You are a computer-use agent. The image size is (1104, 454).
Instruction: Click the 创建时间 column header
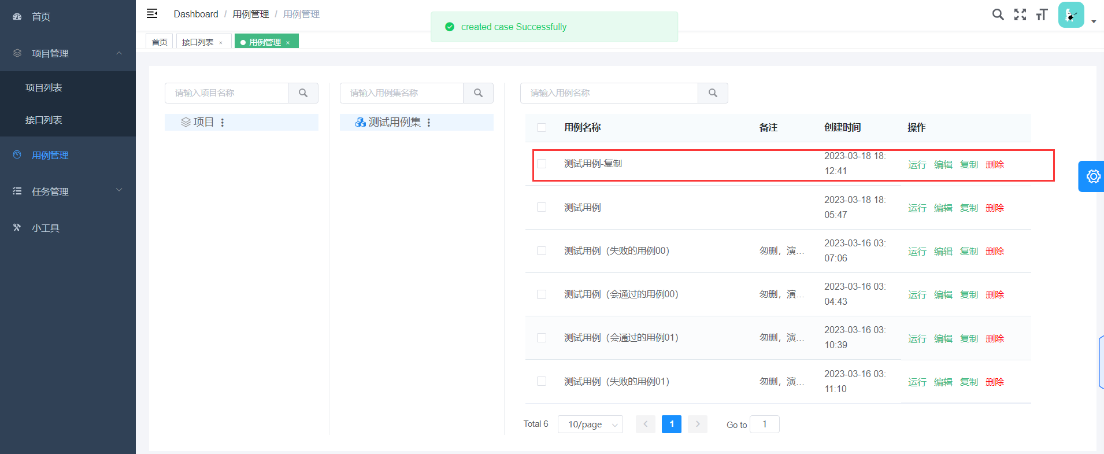pos(842,128)
